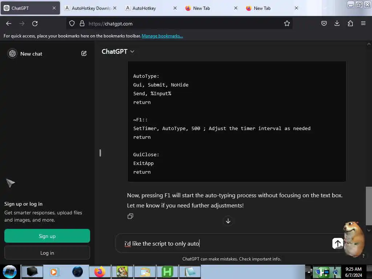Image resolution: width=372 pixels, height=279 pixels.
Task: Open the pictures folder taskbar icon
Action: 145,272
